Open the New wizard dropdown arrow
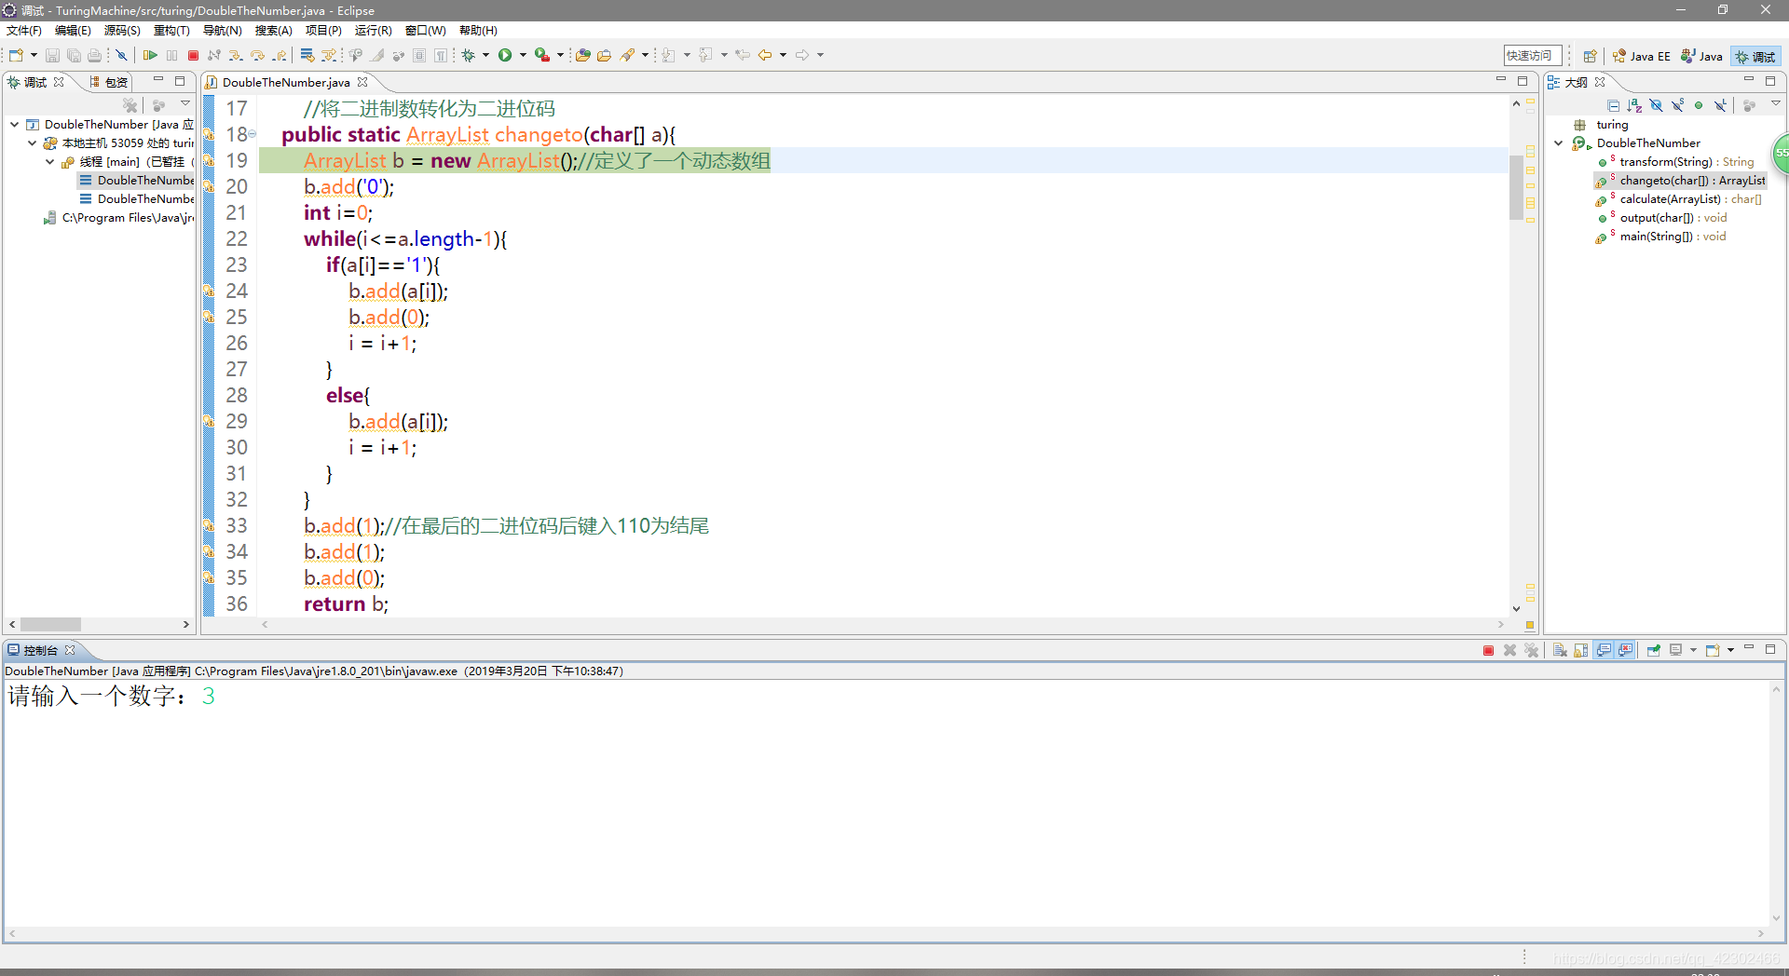Viewport: 1789px width, 976px height. click(34, 56)
